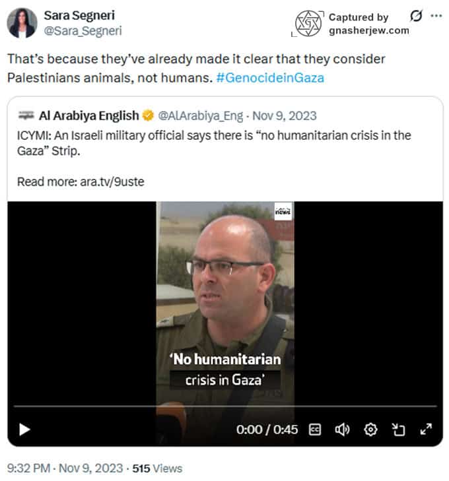449x481 pixels.
Task: Play the embedded Al Arabiya video
Action: point(24,429)
